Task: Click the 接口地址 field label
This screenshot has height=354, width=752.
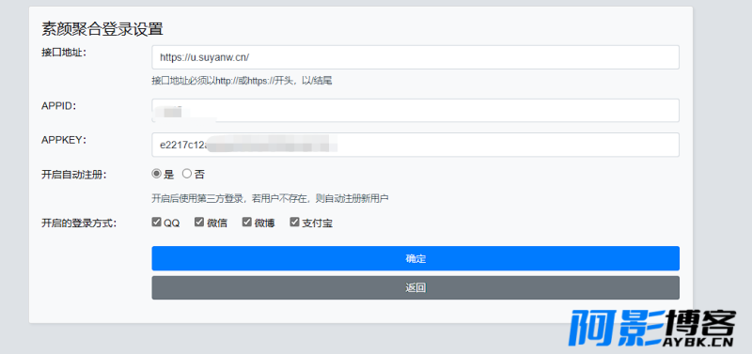Action: tap(64, 53)
